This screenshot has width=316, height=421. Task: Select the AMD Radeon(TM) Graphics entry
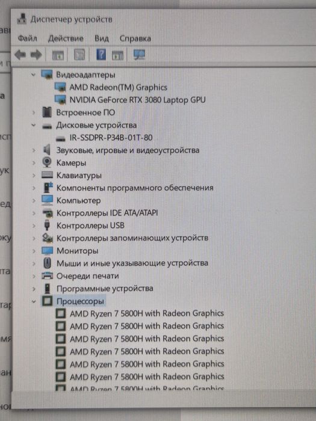[x=118, y=87]
